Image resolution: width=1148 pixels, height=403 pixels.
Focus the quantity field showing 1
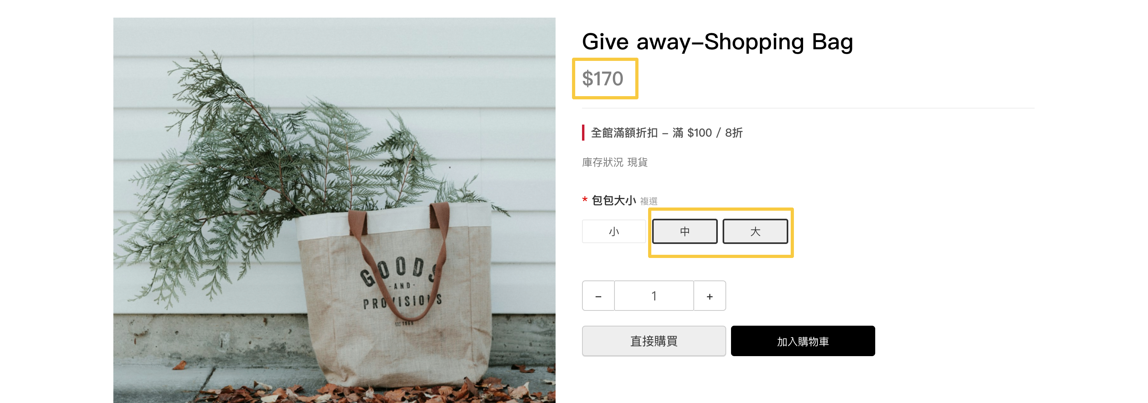point(654,296)
